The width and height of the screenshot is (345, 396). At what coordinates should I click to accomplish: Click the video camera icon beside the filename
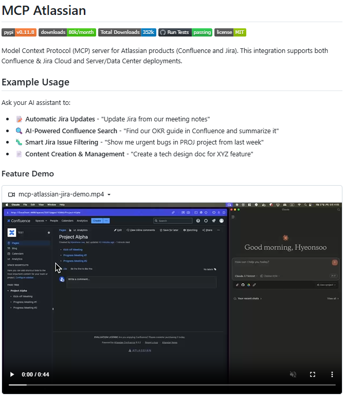(x=12, y=194)
